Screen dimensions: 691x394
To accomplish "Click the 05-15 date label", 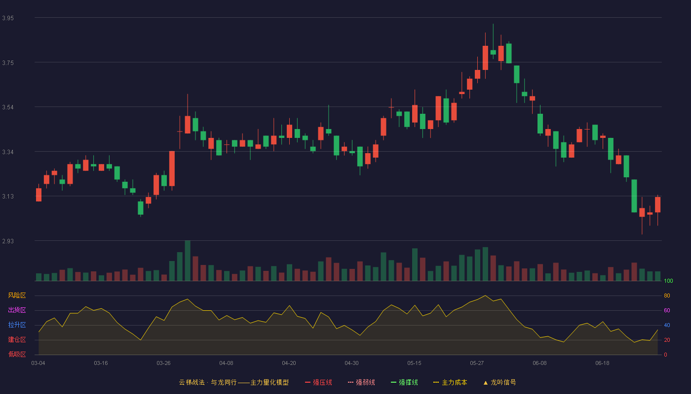I will coord(415,363).
